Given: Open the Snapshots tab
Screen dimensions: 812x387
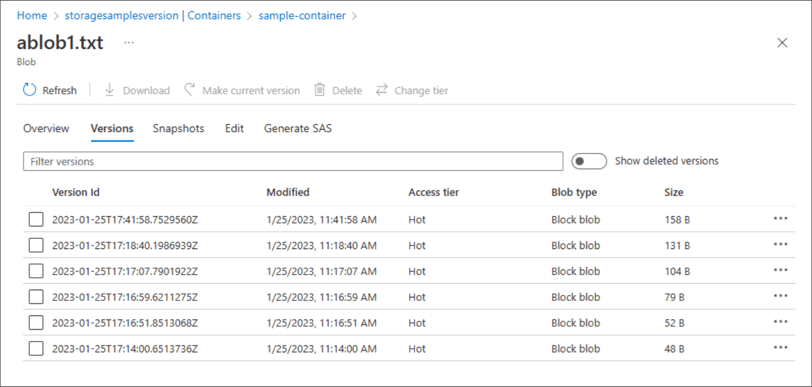Looking at the screenshot, I should click(179, 128).
